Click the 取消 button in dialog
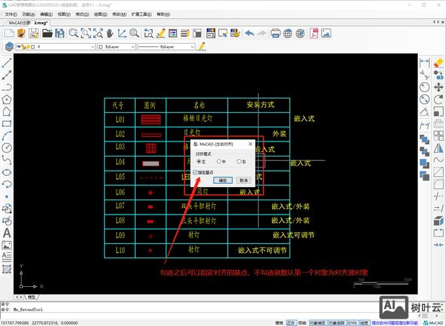The width and height of the screenshot is (446, 326). point(243,180)
